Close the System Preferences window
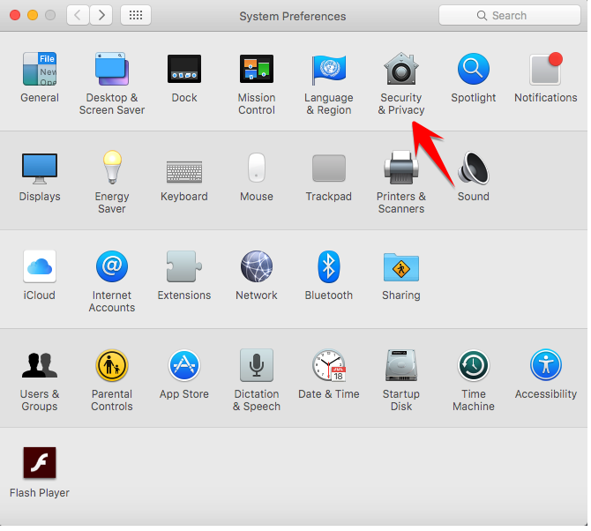Viewport: 591px width, 531px height. pyautogui.click(x=15, y=16)
